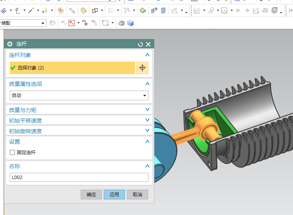The image size is (293, 215).
Task: Click the L002 name input field
Action: (79, 178)
